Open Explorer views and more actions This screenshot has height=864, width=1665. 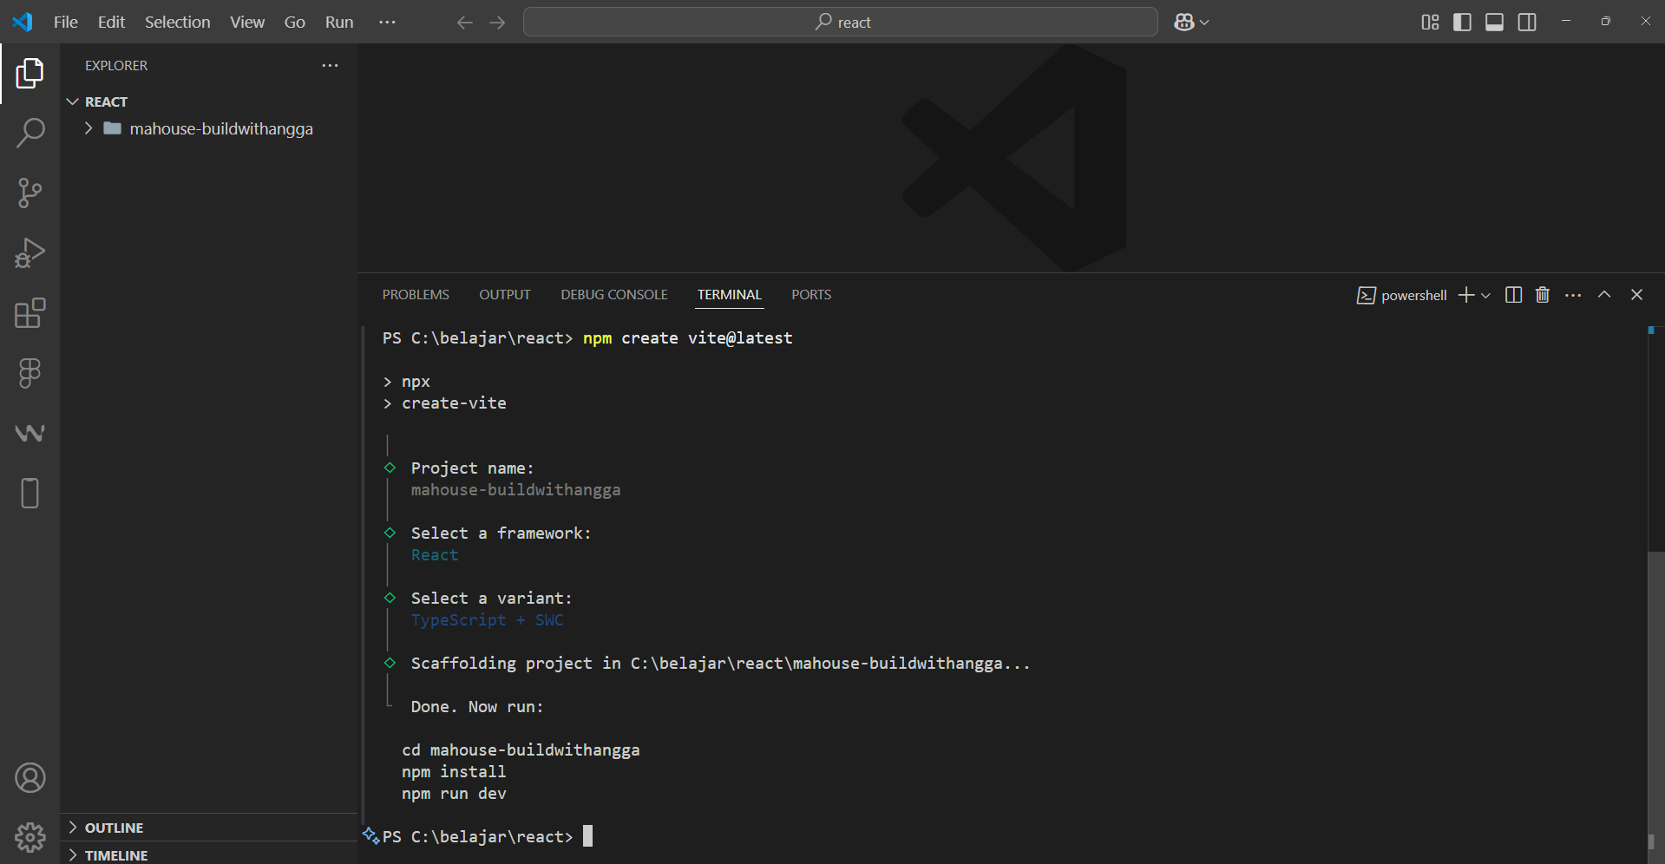(330, 66)
